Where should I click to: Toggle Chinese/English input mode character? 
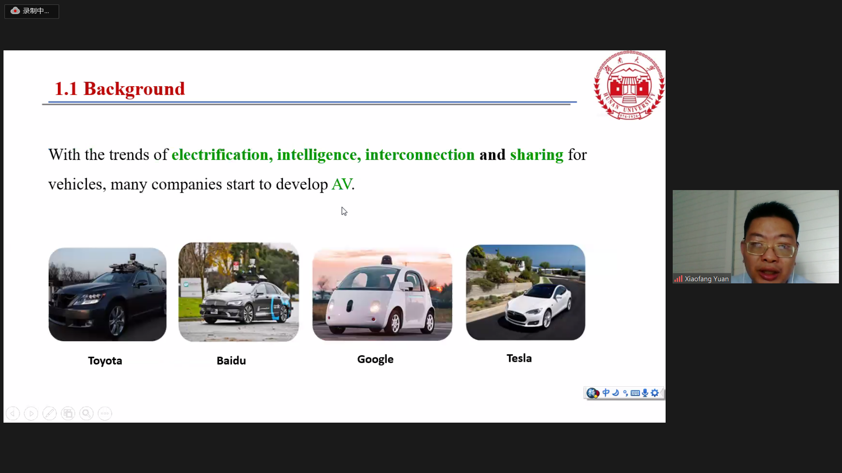click(x=606, y=393)
